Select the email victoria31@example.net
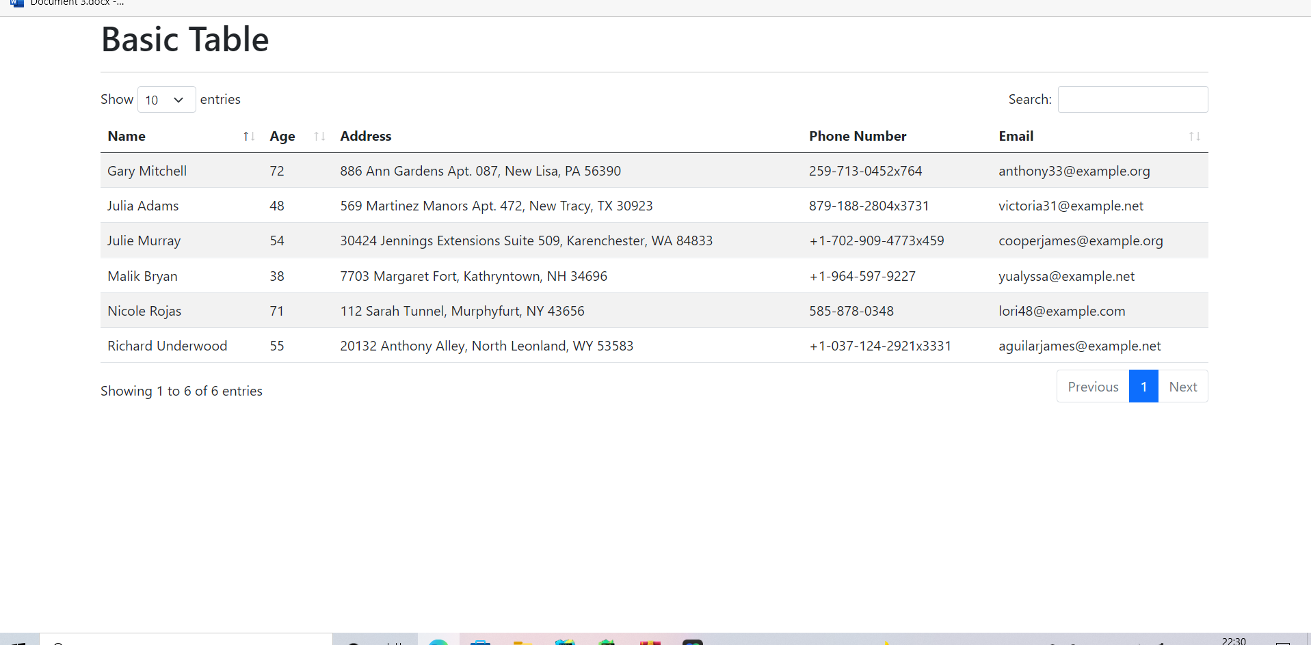The image size is (1311, 645). coord(1071,206)
